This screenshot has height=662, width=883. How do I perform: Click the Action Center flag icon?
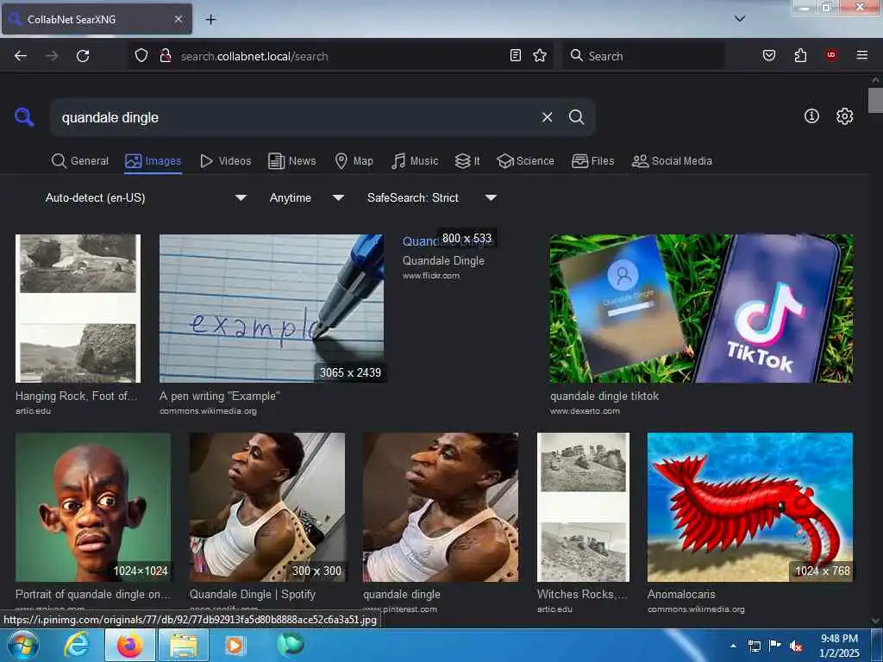[x=775, y=646]
